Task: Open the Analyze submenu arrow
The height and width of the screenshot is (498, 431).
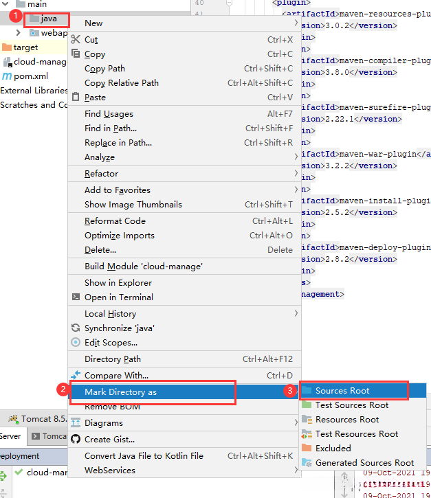Action: (x=296, y=157)
